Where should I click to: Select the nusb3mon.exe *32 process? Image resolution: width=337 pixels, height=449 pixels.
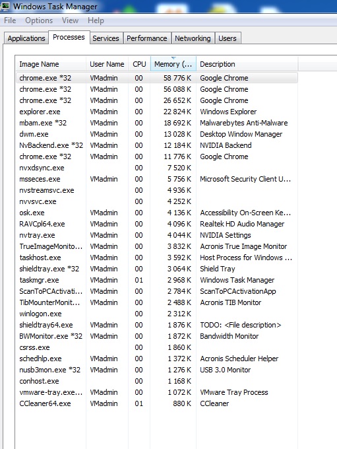(x=157, y=370)
